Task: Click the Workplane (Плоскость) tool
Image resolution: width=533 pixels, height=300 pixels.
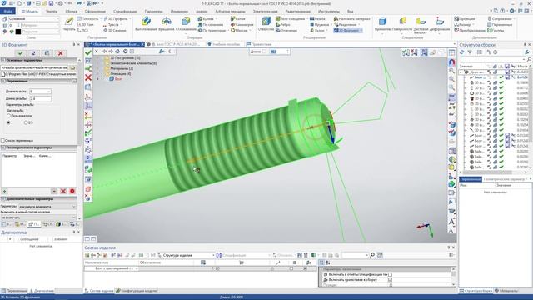Action: [x=87, y=18]
